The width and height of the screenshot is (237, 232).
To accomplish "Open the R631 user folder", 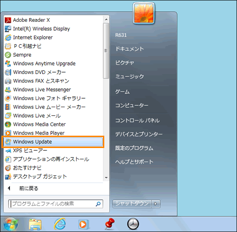I will point(121,35).
